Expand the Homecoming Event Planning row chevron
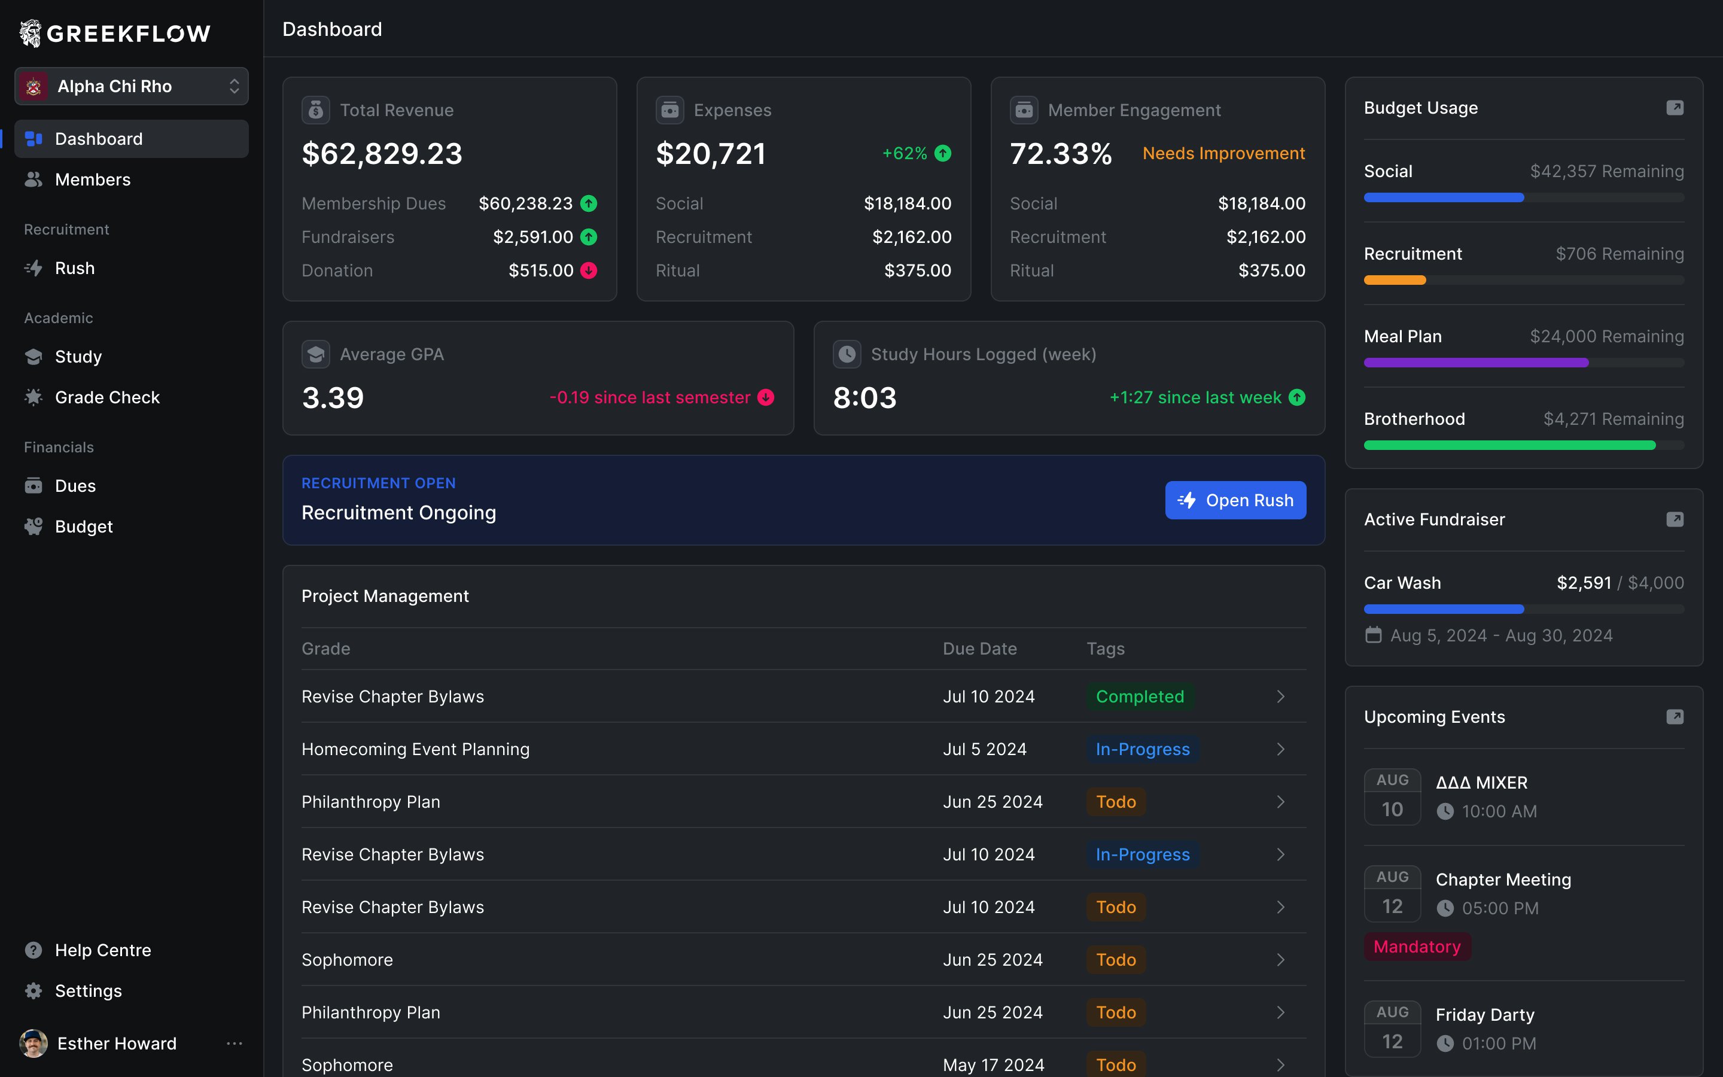 (x=1280, y=749)
